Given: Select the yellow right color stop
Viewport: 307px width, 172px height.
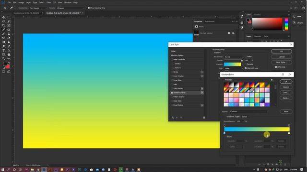Looking at the screenshot, I should tap(289, 133).
